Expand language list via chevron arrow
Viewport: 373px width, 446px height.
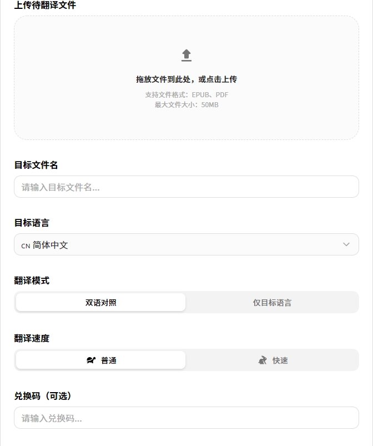click(346, 244)
